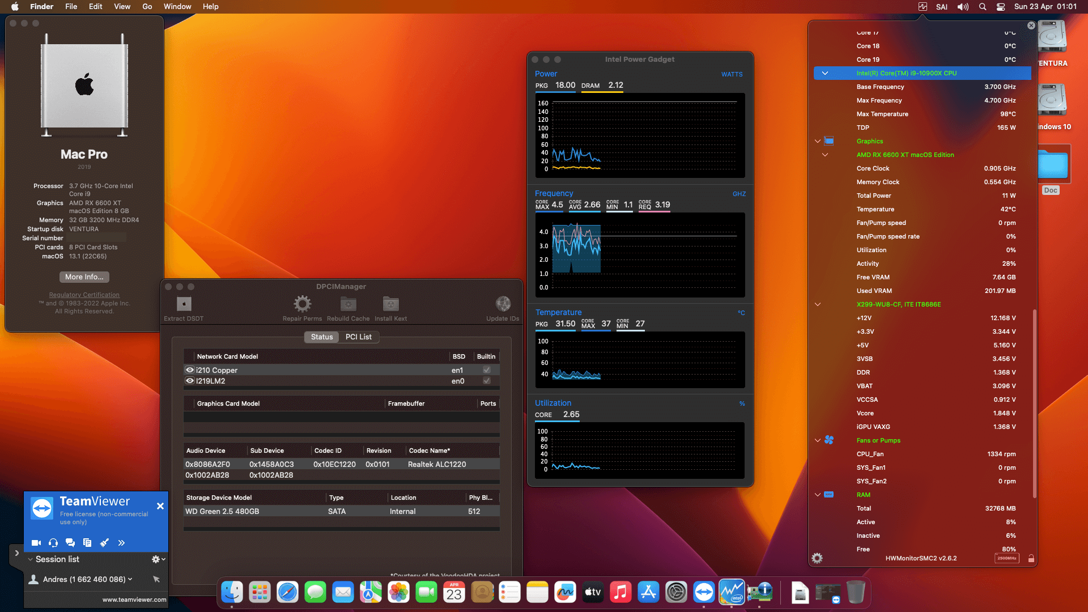This screenshot has height=612, width=1088.
Task: Open System Settings in Dock
Action: point(676,593)
